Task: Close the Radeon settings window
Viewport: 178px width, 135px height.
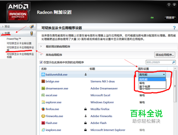Action: tap(174, 5)
